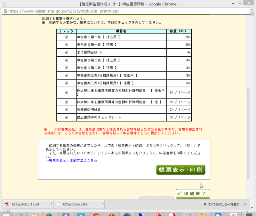Open Google Chrome from the taskbar
The width and height of the screenshot is (256, 216).
pyautogui.click(x=96, y=214)
